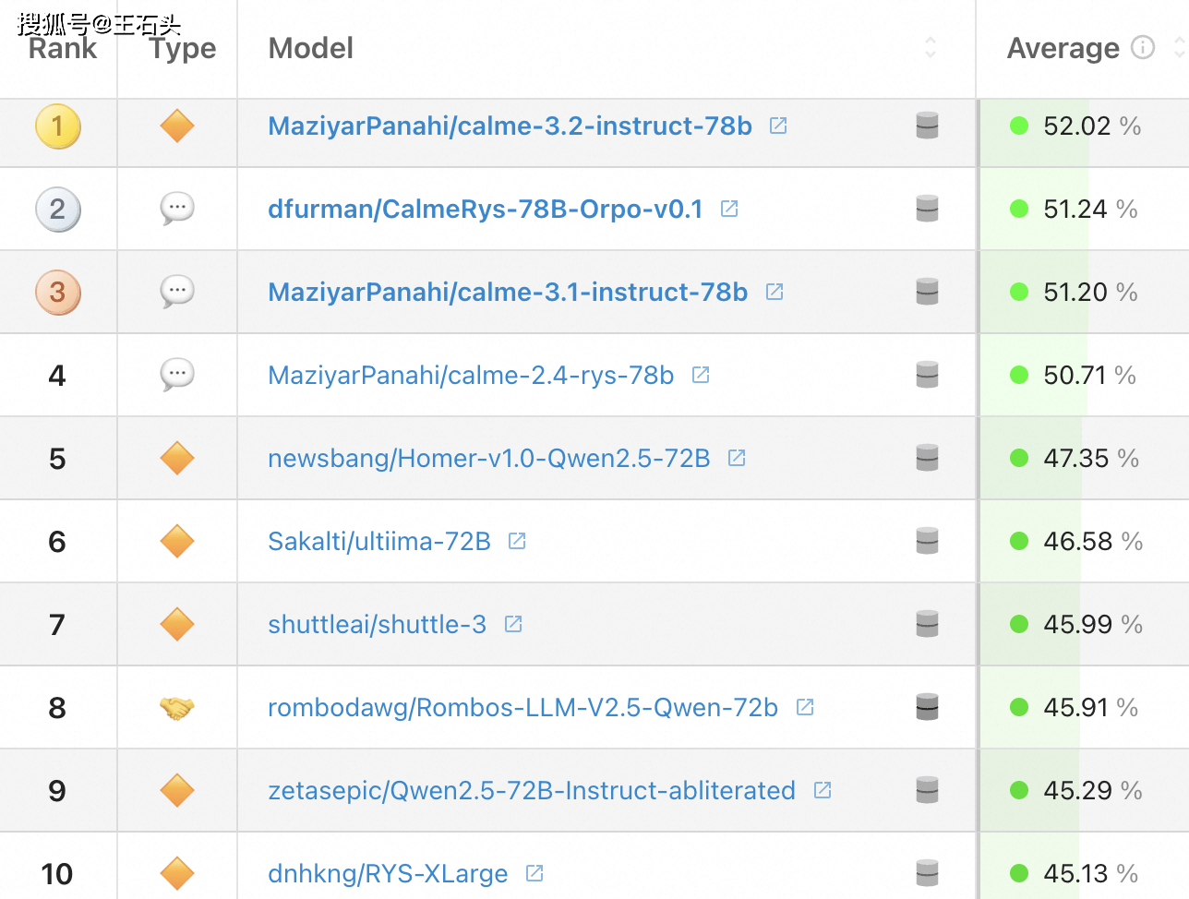
Task: Open MaziyarPanahi/calme-3.2-instruct-78b model page
Action: [x=510, y=126]
